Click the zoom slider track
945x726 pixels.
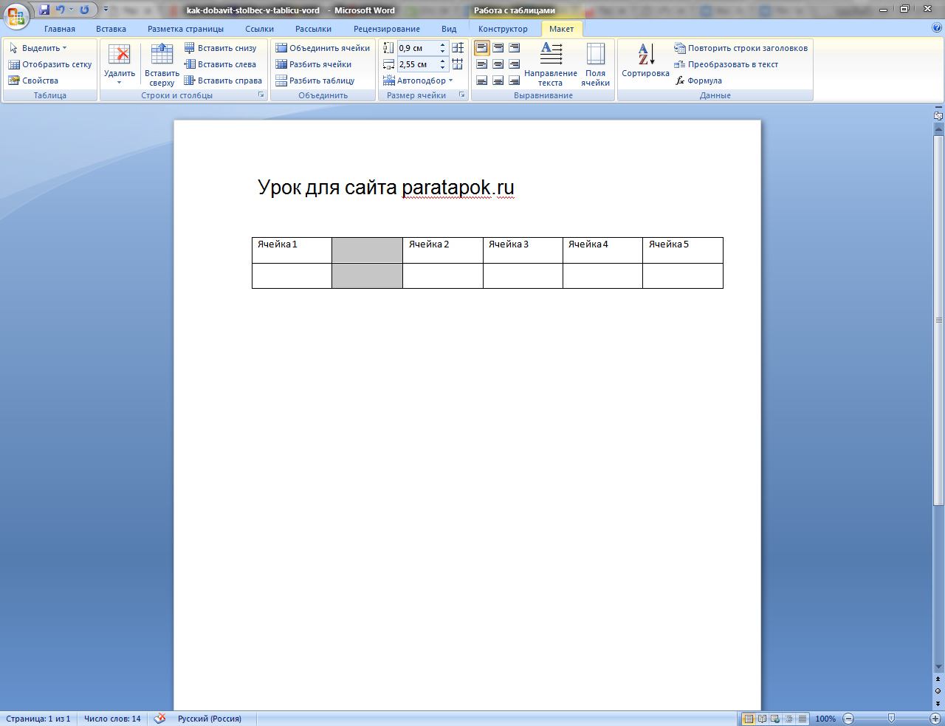[x=891, y=719]
